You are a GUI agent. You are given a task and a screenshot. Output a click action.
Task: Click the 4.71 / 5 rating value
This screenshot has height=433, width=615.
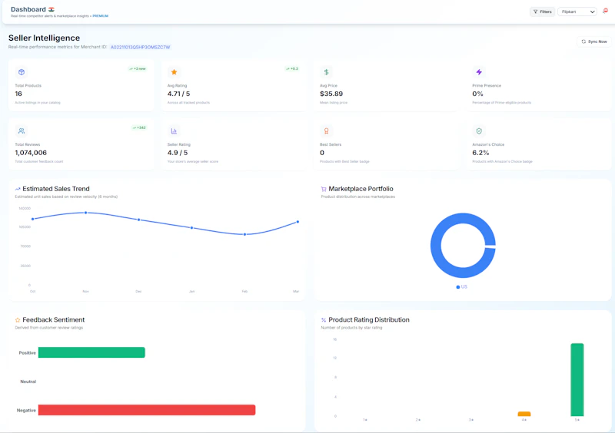(178, 94)
